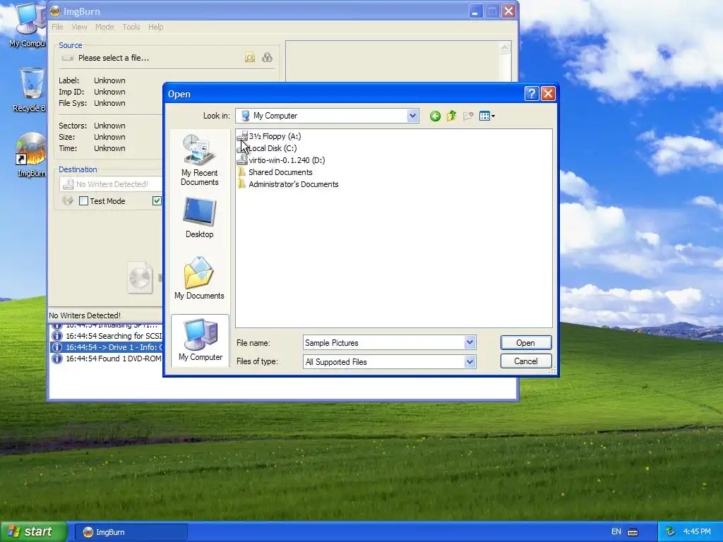Click the Up One Level folder icon
Viewport: 723px width, 542px height.
451,116
